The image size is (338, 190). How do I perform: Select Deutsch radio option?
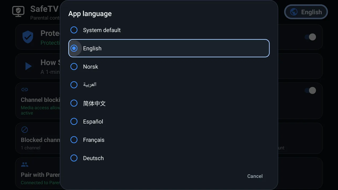point(74,158)
